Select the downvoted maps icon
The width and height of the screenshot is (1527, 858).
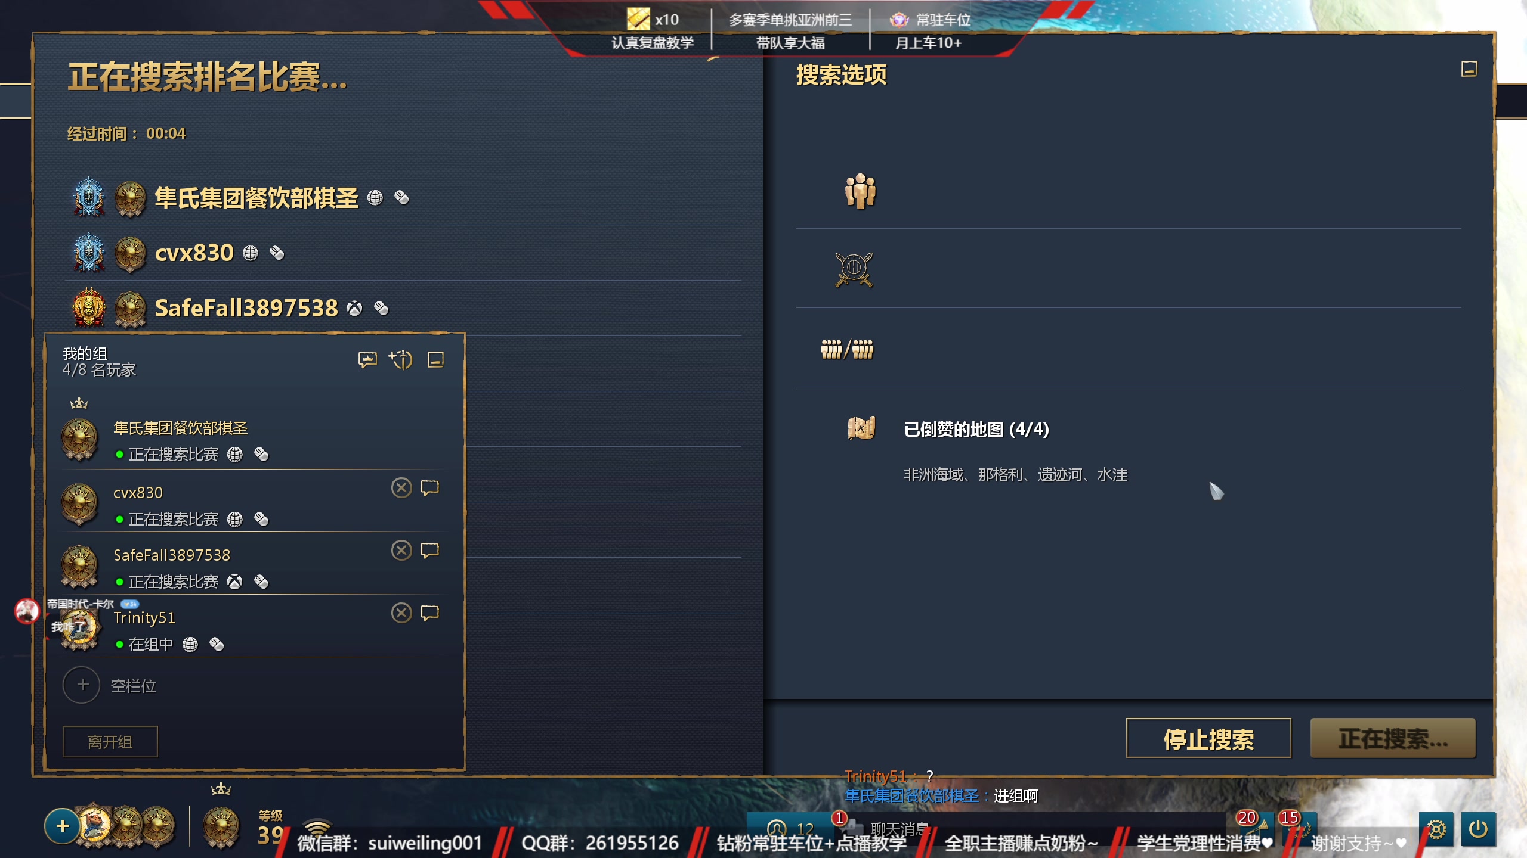[x=861, y=428]
